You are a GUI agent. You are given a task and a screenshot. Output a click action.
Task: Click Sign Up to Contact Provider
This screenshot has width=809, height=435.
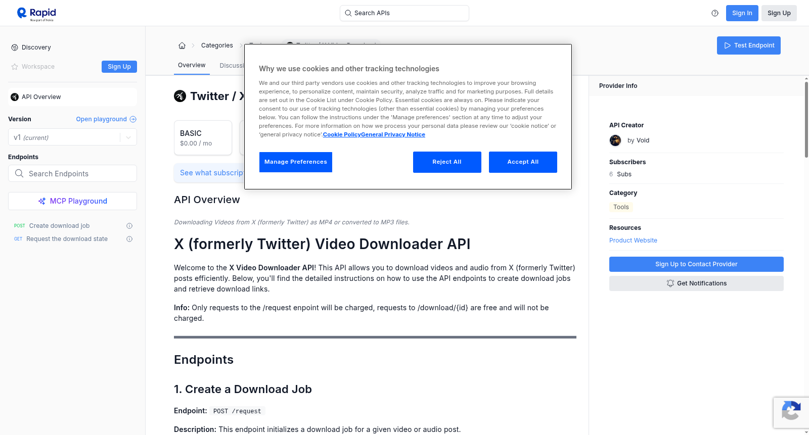696,264
